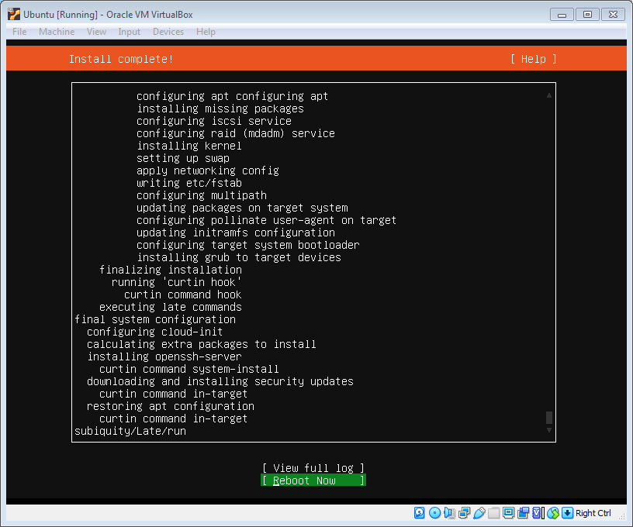Click the hard disk activity icon

(x=420, y=512)
